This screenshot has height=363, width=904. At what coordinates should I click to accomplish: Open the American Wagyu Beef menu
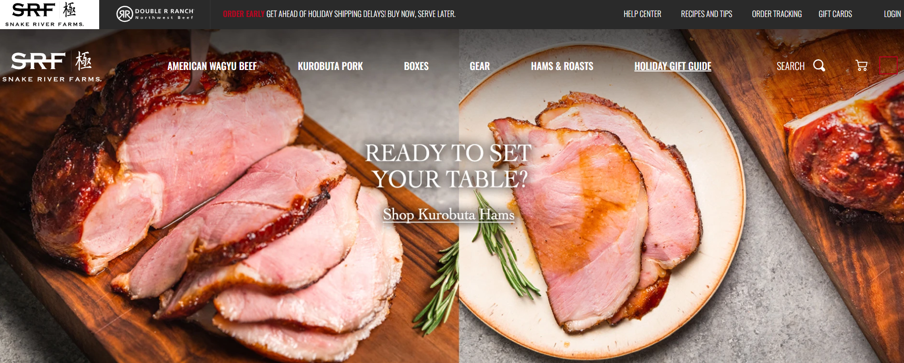pos(212,66)
